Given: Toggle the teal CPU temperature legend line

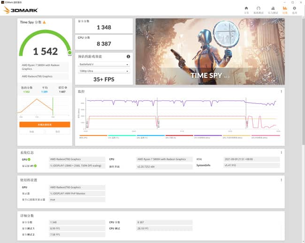Looking at the screenshot, I should pyautogui.click(x=122, y=136).
